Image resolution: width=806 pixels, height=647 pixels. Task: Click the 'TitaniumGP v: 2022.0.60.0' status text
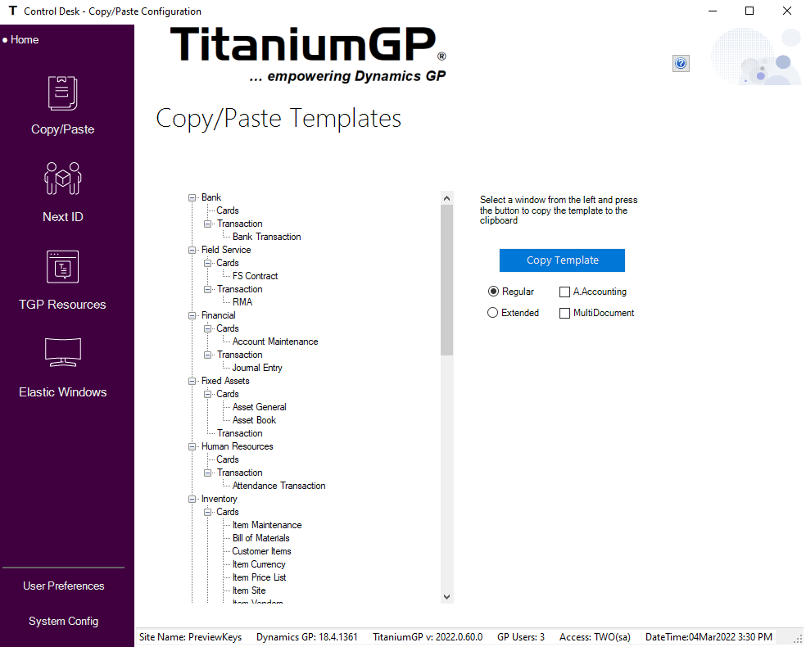pyautogui.click(x=428, y=637)
